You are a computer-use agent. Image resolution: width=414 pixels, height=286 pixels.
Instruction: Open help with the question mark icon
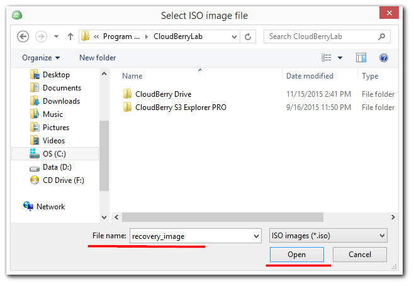pyautogui.click(x=384, y=58)
